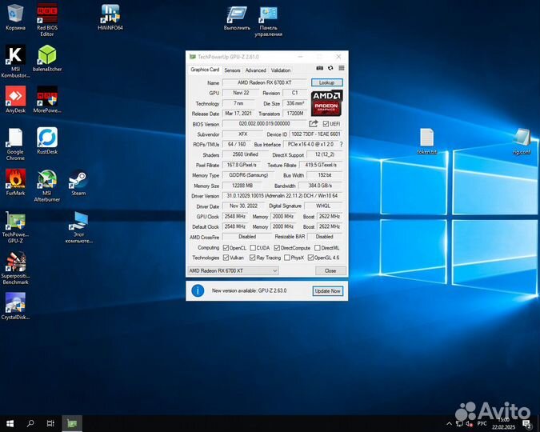Click GPU-Z screenshot camera icon

[x=319, y=68]
